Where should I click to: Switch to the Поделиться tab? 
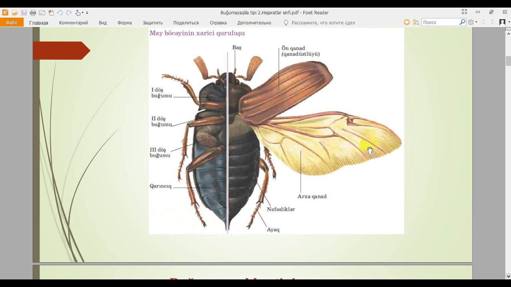(186, 23)
